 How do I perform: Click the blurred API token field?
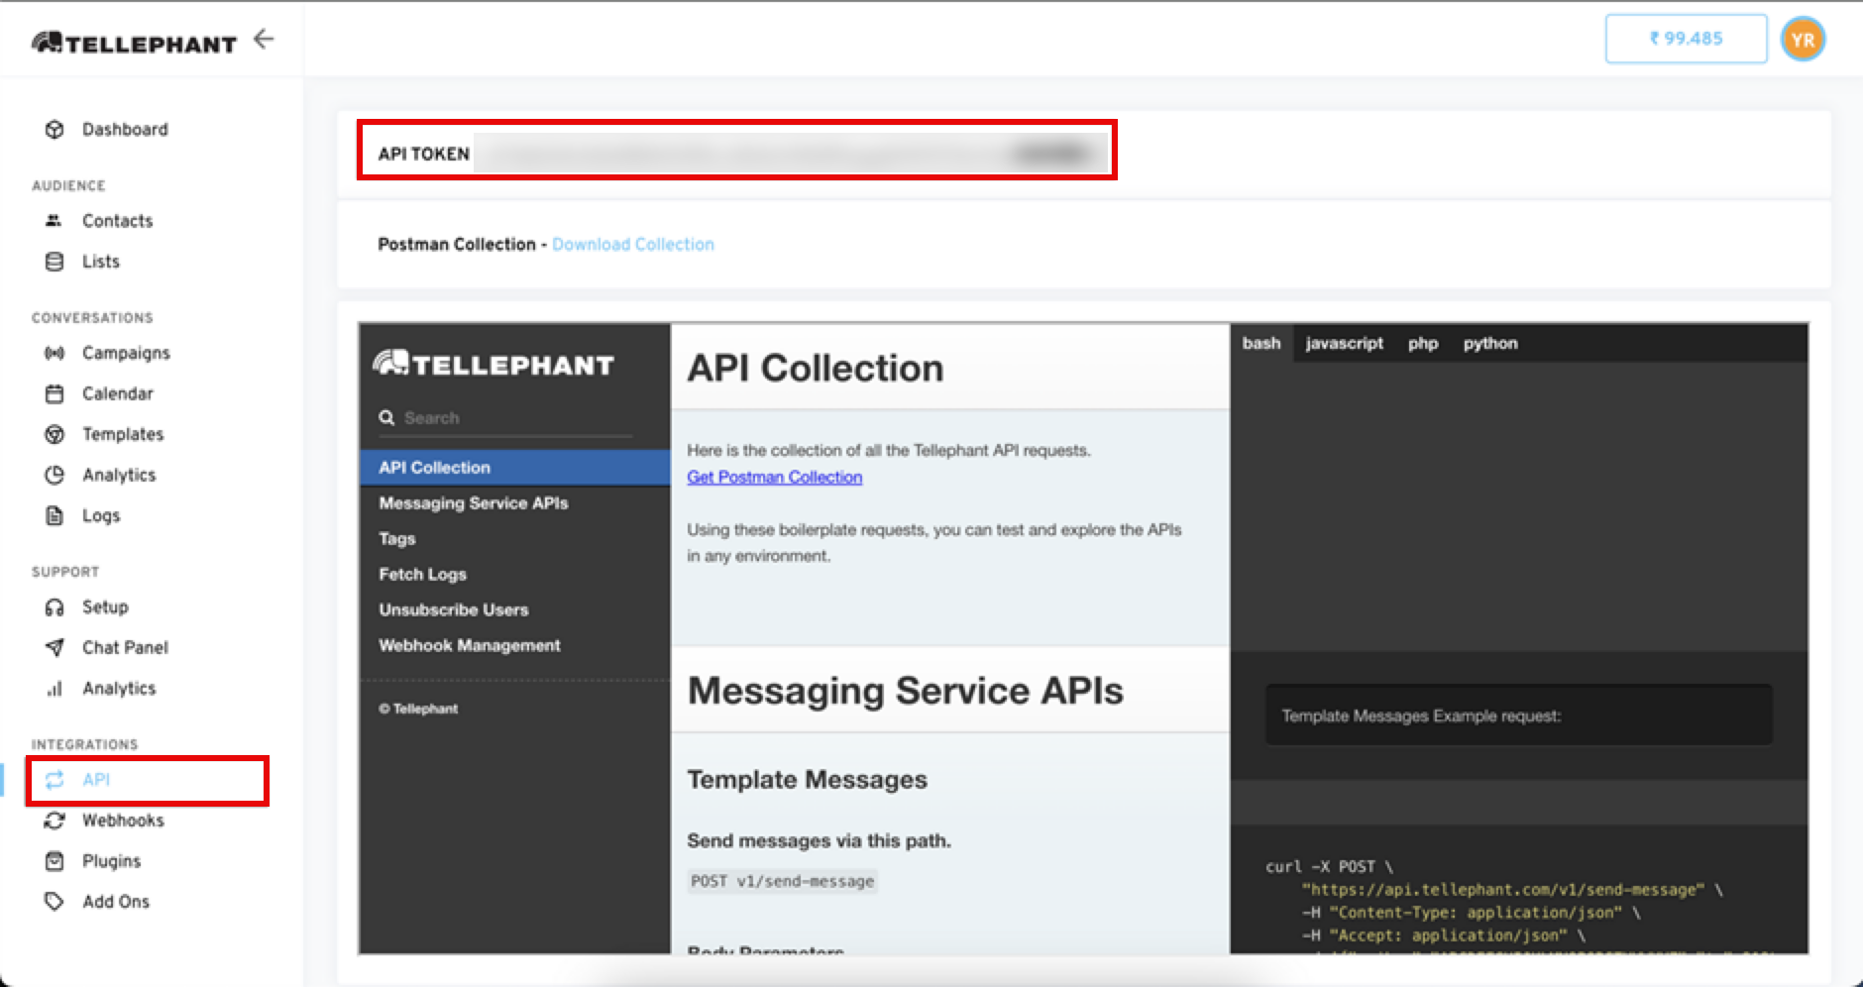point(792,154)
